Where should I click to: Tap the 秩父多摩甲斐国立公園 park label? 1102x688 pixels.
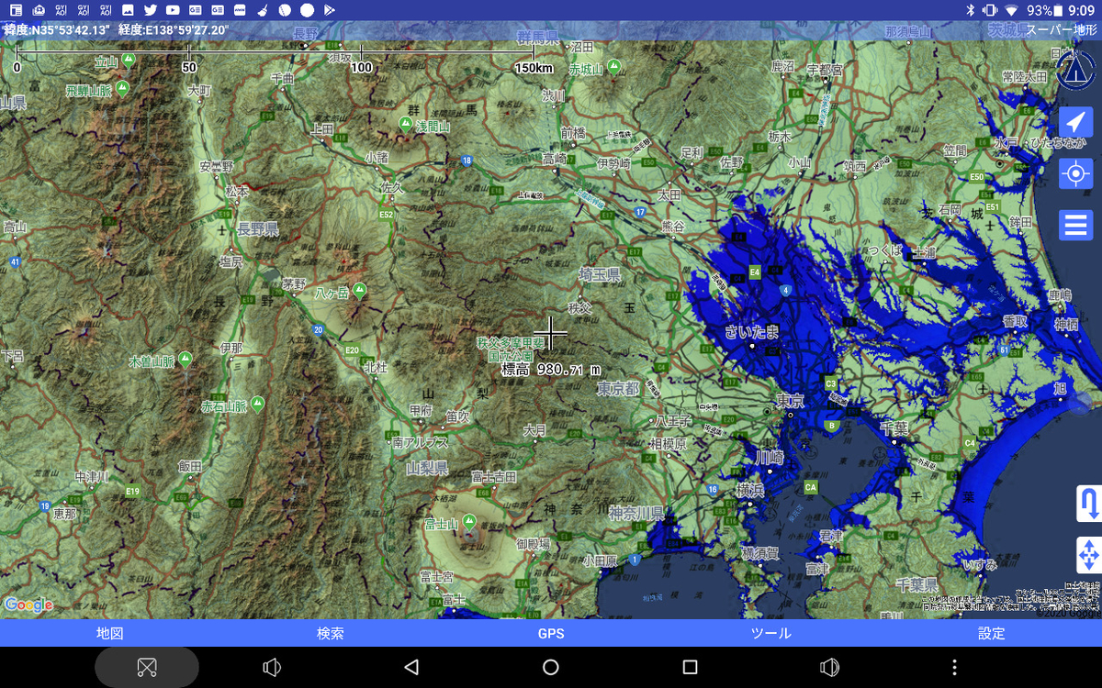click(509, 349)
